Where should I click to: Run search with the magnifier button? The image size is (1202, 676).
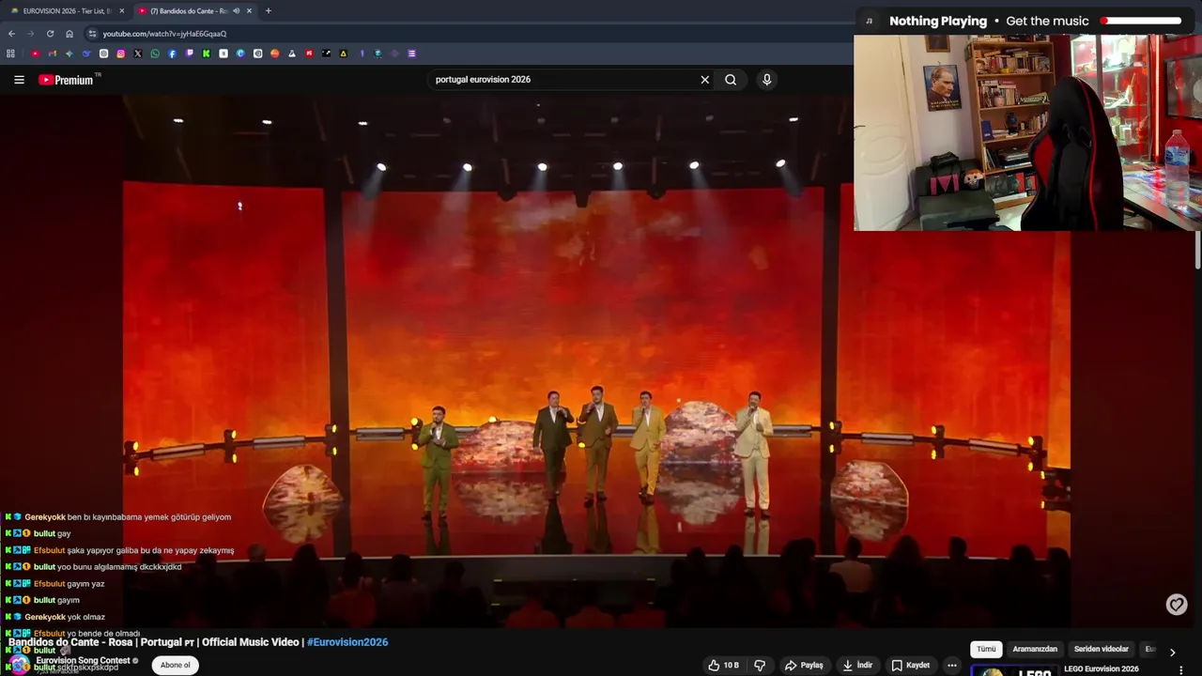731,80
